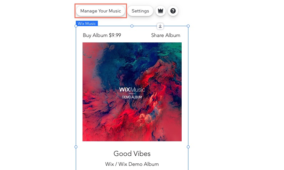The width and height of the screenshot is (284, 170).
Task: Click the DEMO ALBUM text on the cover
Action: click(x=132, y=97)
